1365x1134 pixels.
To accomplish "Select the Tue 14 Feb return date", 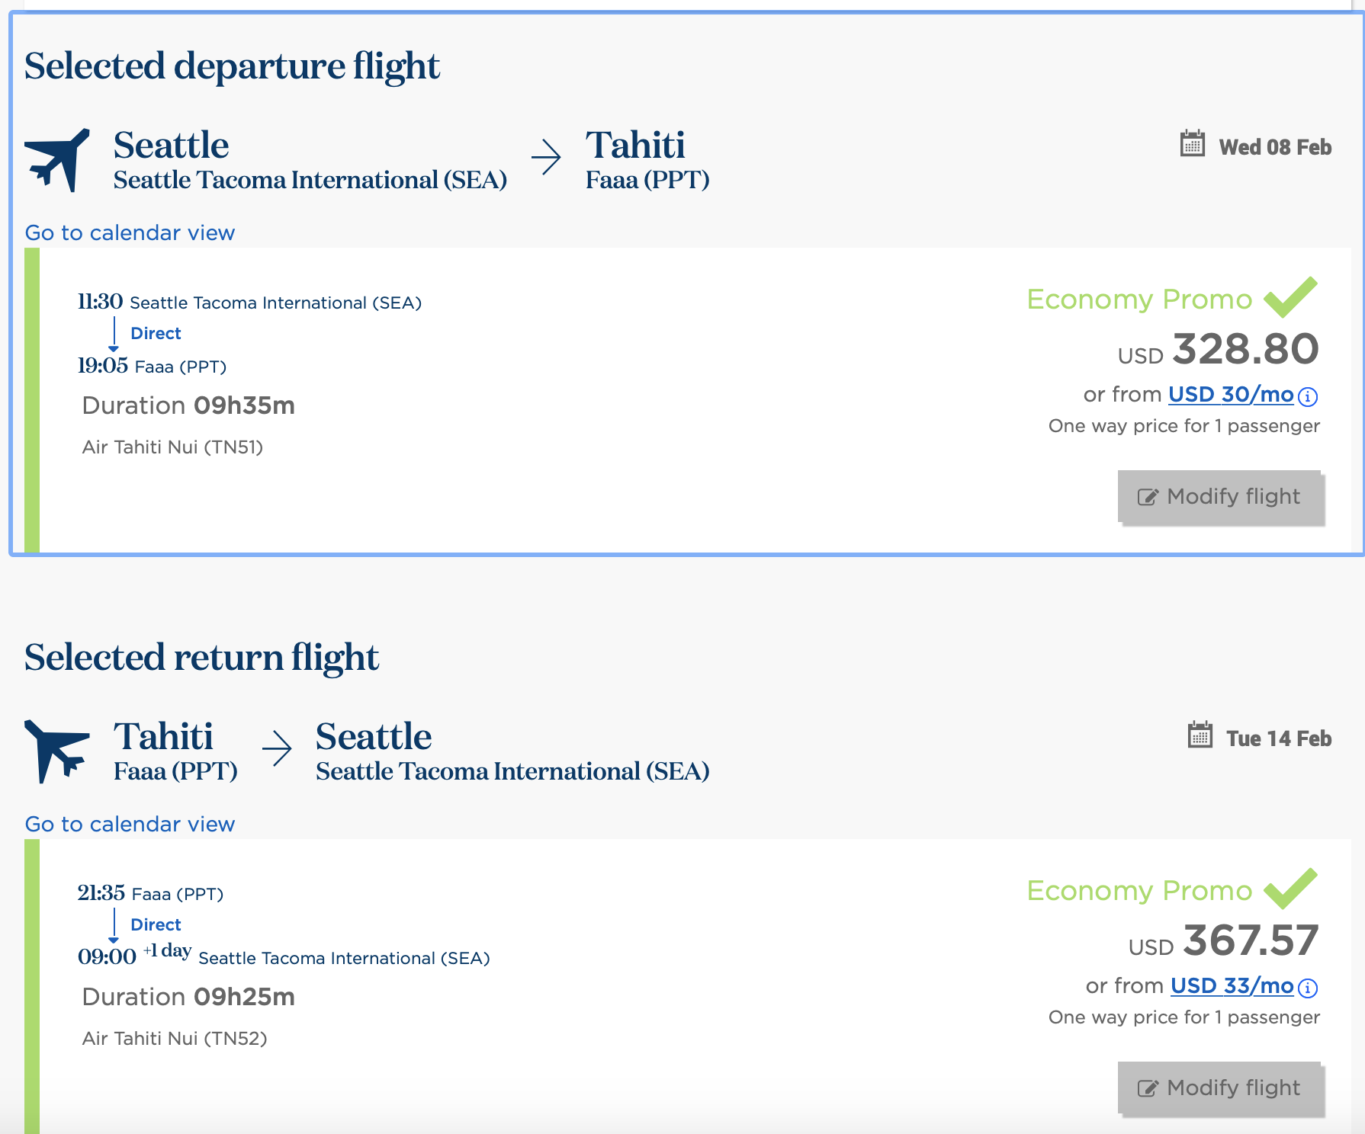I will point(1279,738).
